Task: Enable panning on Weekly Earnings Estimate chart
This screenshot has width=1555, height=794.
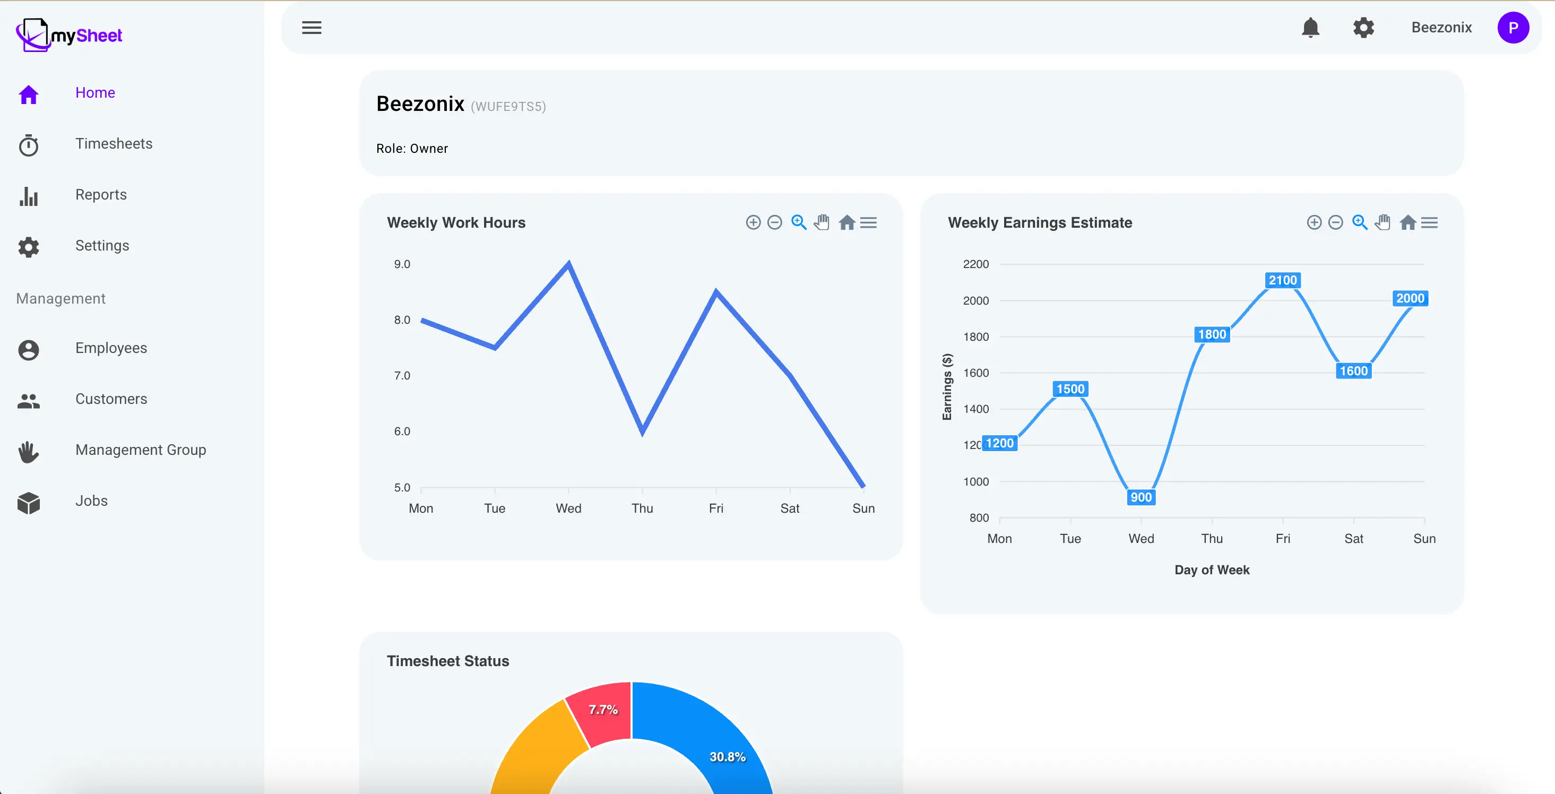Action: pos(1383,223)
